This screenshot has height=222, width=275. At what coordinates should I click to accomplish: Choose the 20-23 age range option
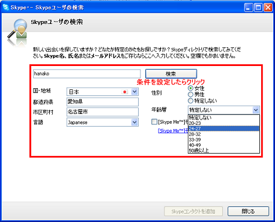tap(224, 123)
